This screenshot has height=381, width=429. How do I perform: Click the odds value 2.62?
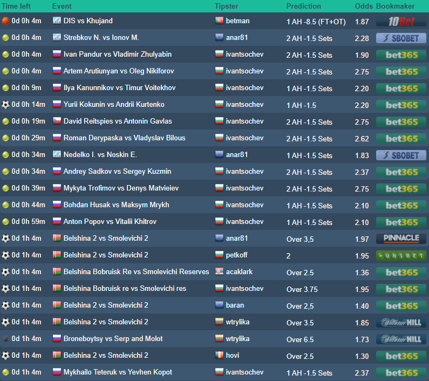362,139
